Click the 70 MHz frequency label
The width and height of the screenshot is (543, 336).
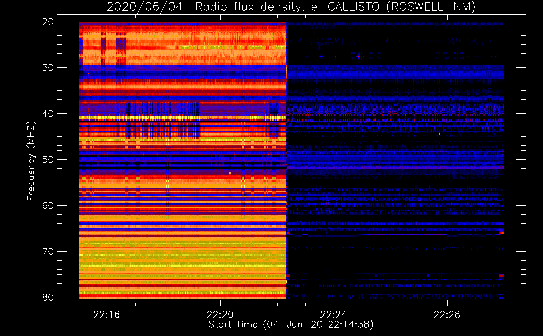coord(48,252)
